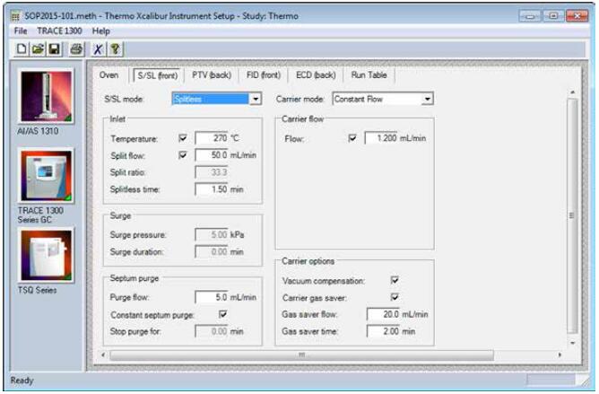The width and height of the screenshot is (599, 394).
Task: Toggle the inlet Temperature checkbox
Action: tap(184, 139)
